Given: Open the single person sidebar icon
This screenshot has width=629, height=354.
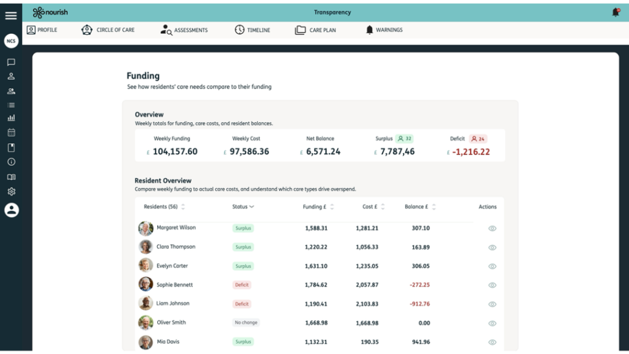Looking at the screenshot, I should click(11, 76).
